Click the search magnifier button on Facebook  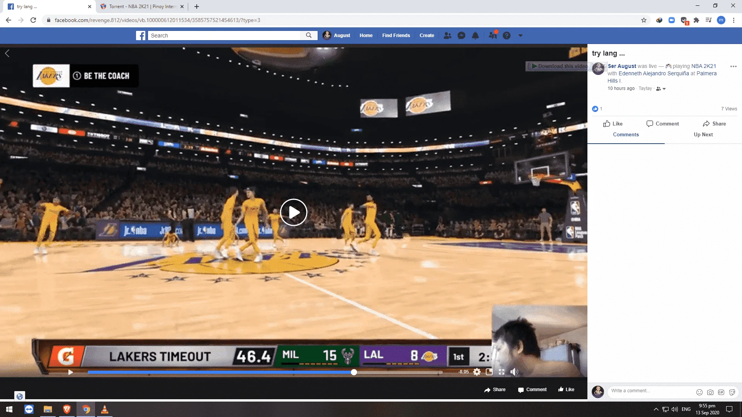click(309, 36)
